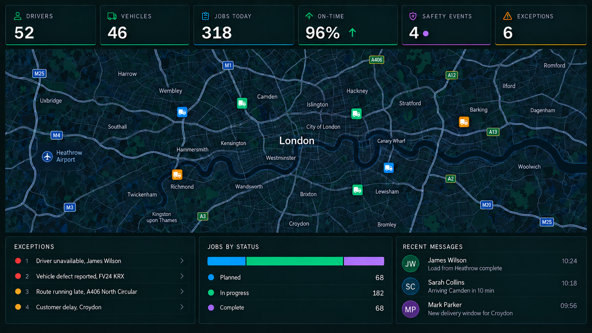Open James Wilson's JW avatar

click(410, 264)
